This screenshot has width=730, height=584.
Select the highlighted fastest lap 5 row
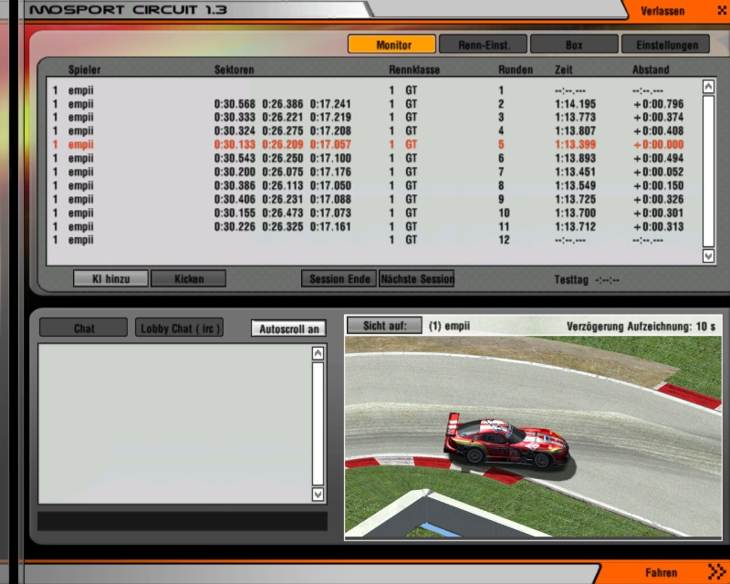pos(365,144)
